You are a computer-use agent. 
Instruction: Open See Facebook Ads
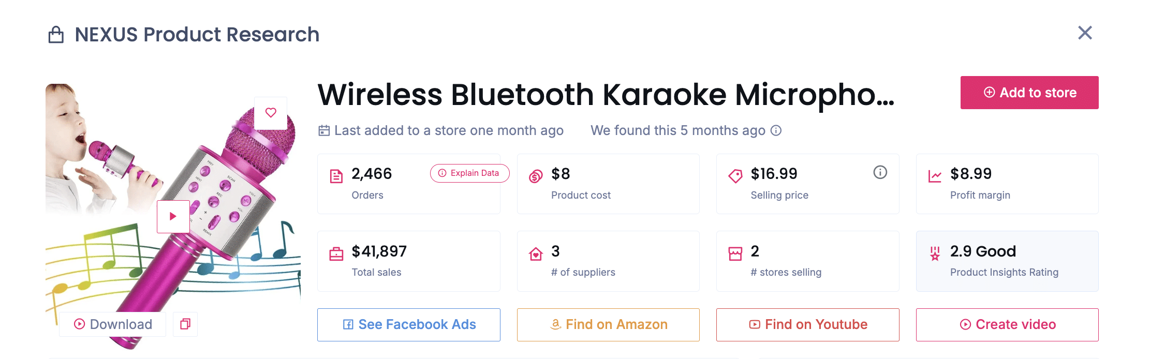tap(408, 325)
